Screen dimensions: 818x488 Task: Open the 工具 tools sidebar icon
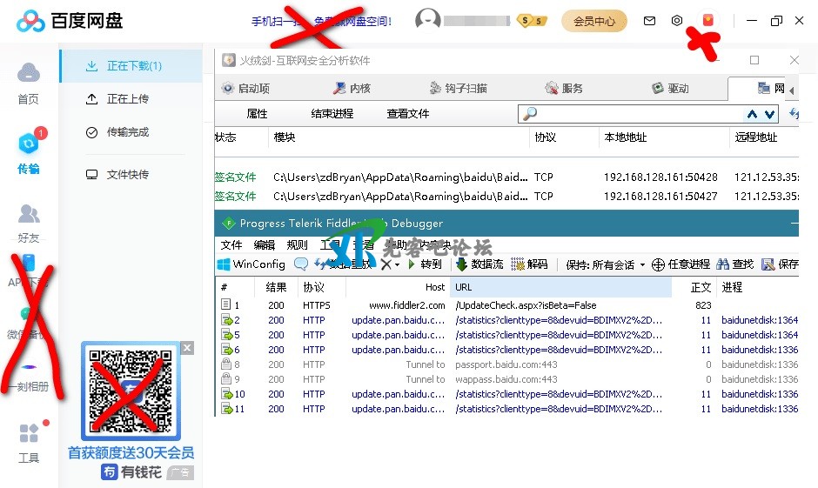pyautogui.click(x=29, y=442)
